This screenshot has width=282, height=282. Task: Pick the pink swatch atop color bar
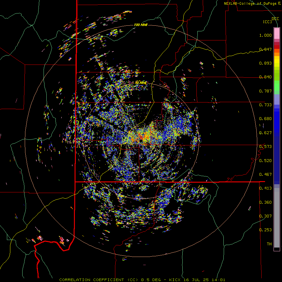[x=277, y=34]
